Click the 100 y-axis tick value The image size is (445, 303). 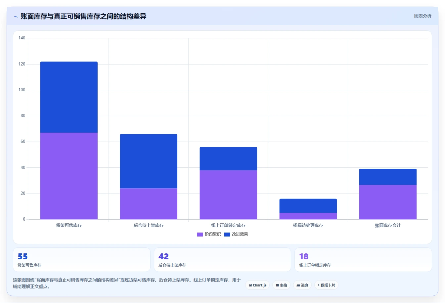tap(22, 90)
